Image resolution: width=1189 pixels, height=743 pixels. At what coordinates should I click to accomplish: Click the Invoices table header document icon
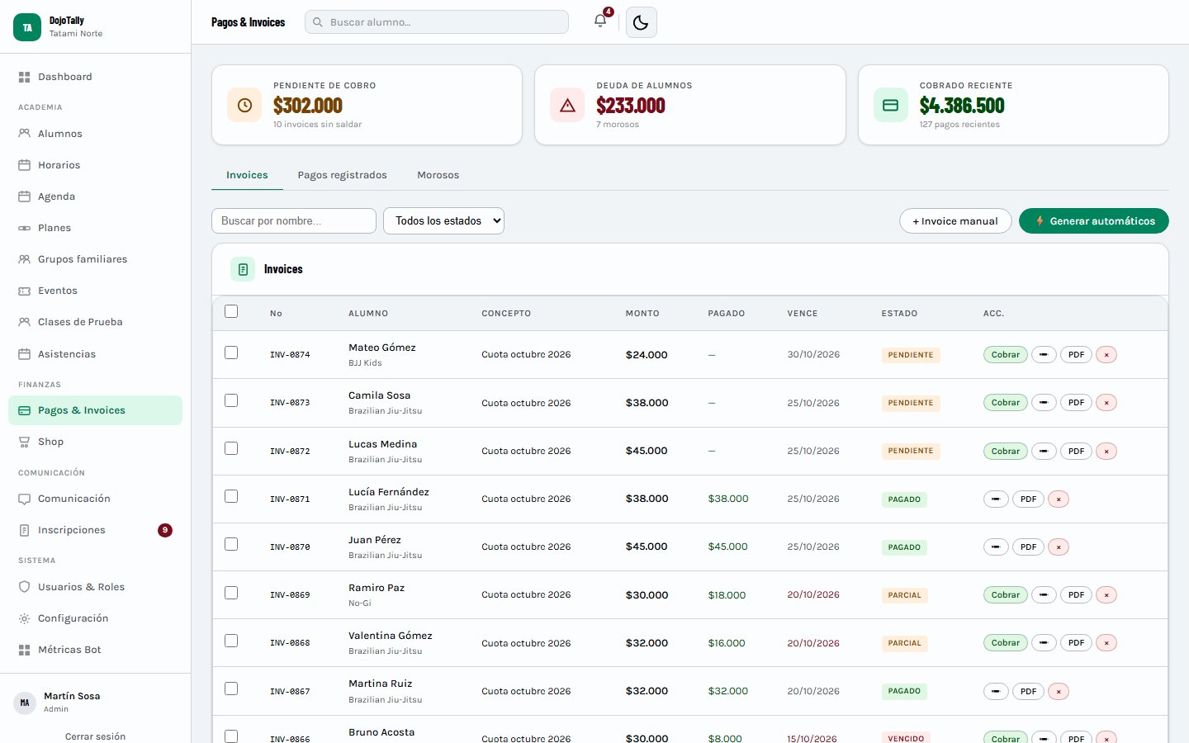(x=243, y=269)
